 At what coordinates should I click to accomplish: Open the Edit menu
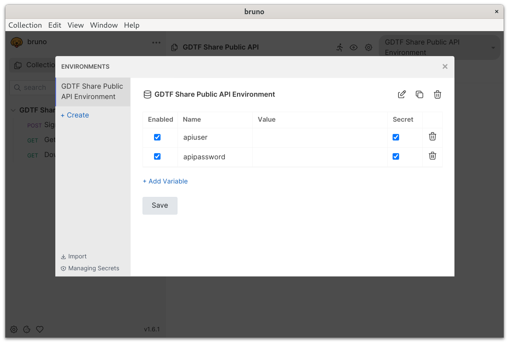[x=55, y=25]
